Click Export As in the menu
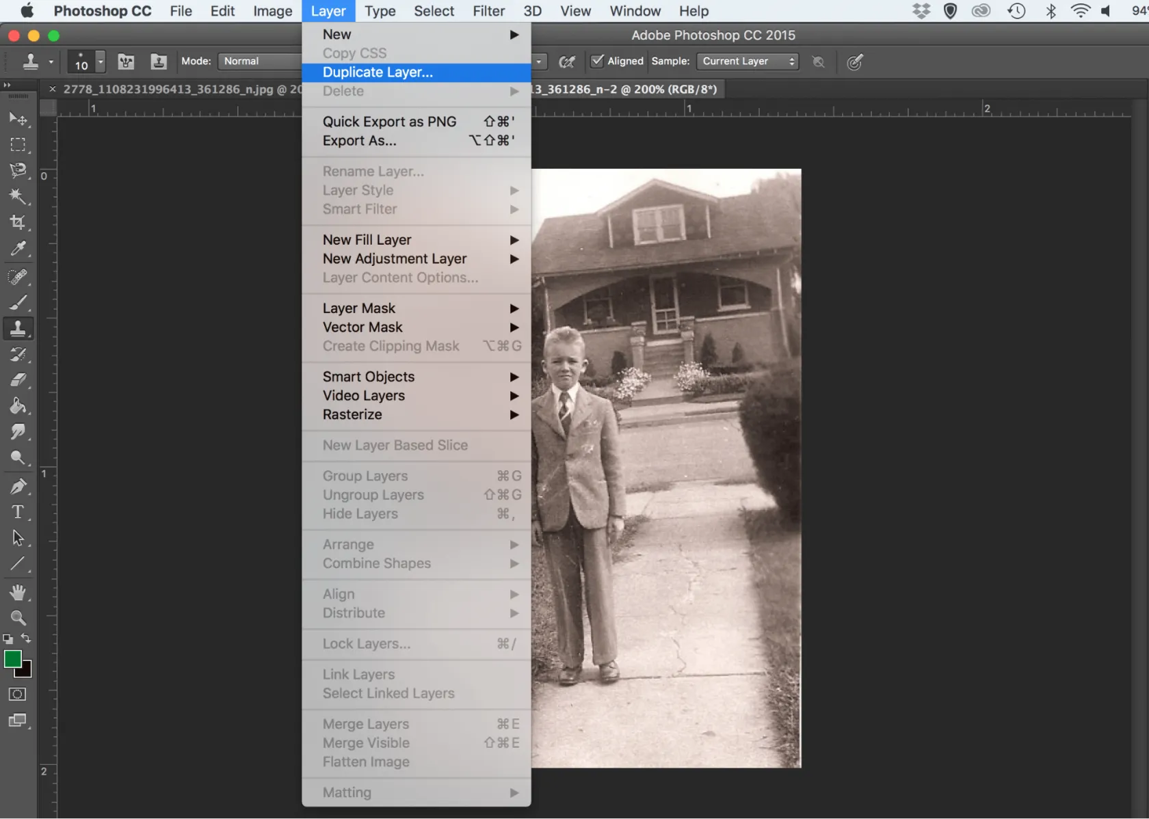The image size is (1149, 819). [x=359, y=141]
